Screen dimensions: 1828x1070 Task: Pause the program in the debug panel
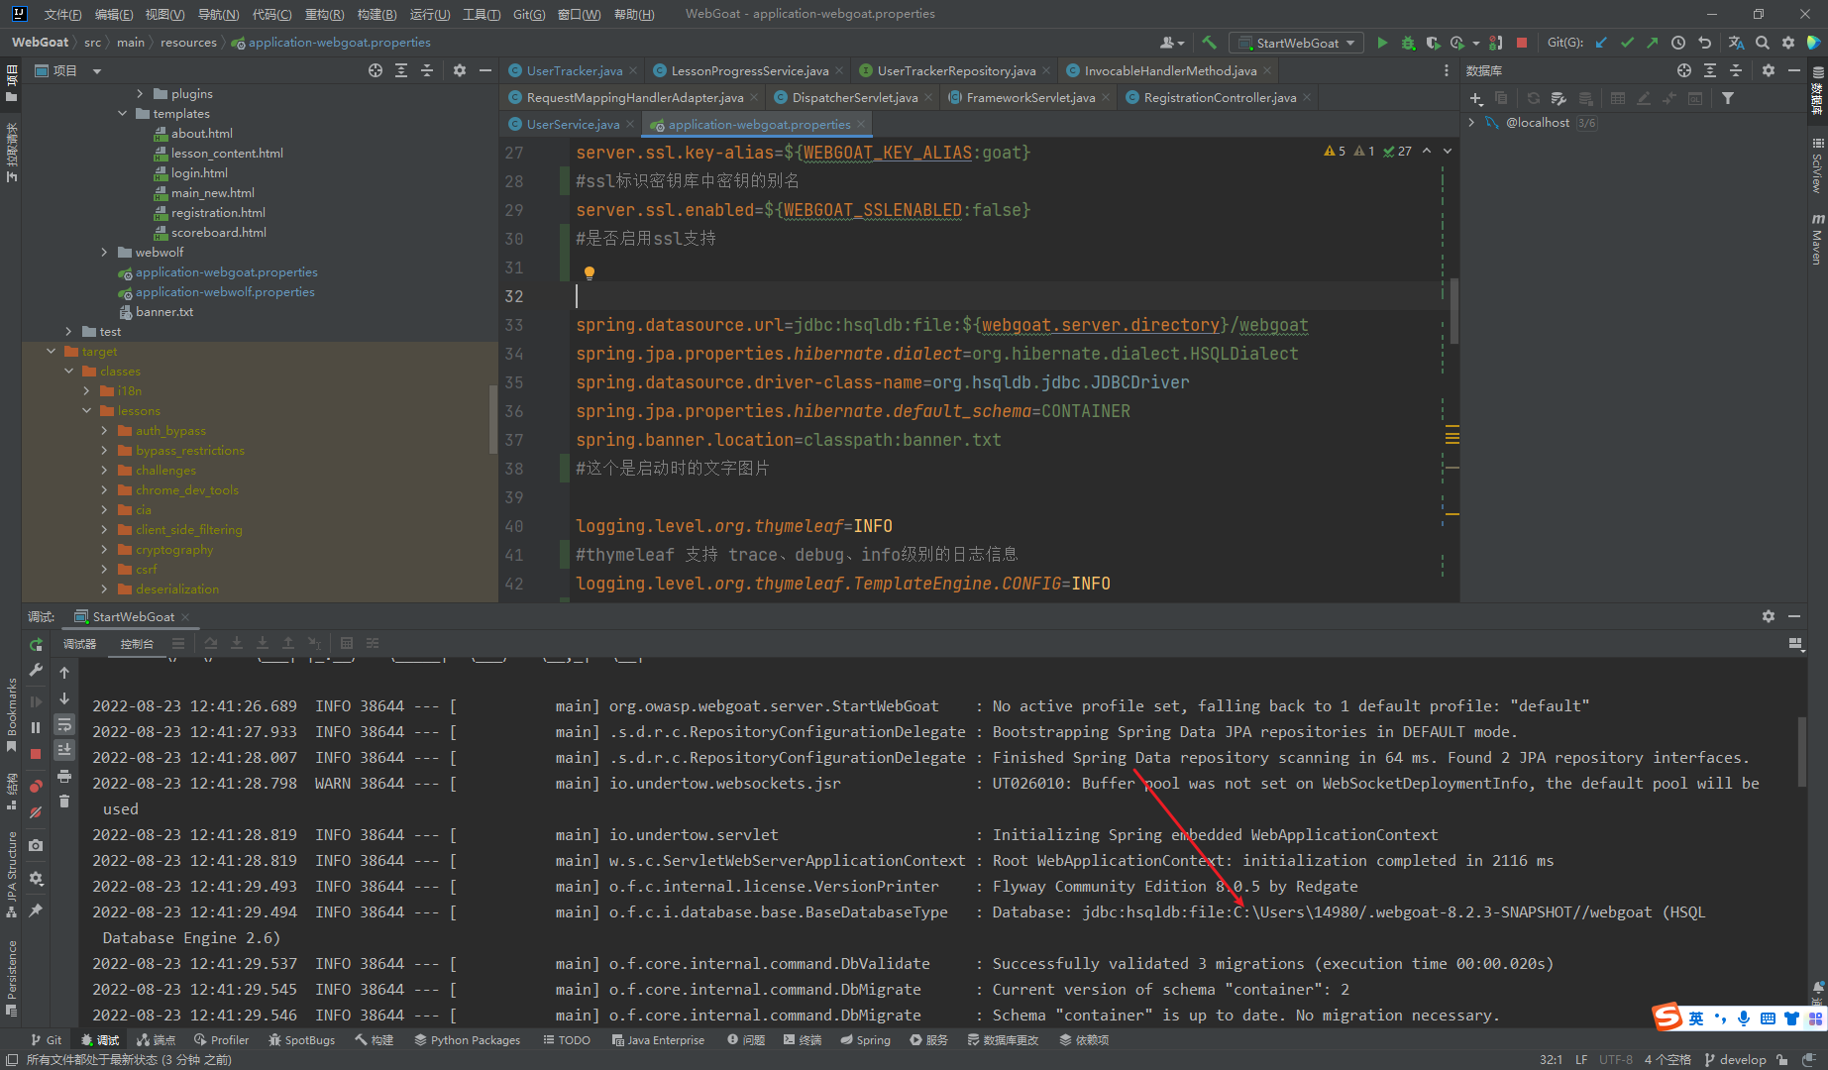[x=36, y=727]
